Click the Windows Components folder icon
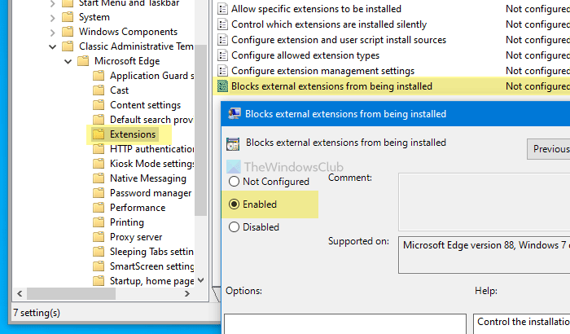570x334 pixels. (68, 32)
